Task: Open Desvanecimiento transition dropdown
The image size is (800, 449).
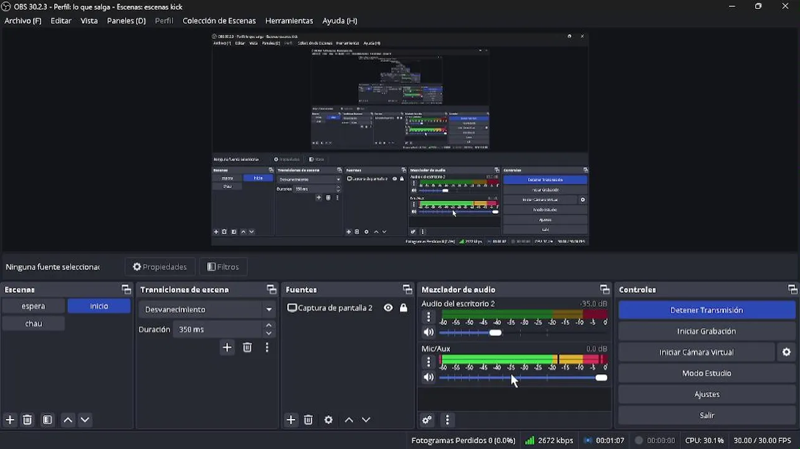Action: [x=206, y=309]
